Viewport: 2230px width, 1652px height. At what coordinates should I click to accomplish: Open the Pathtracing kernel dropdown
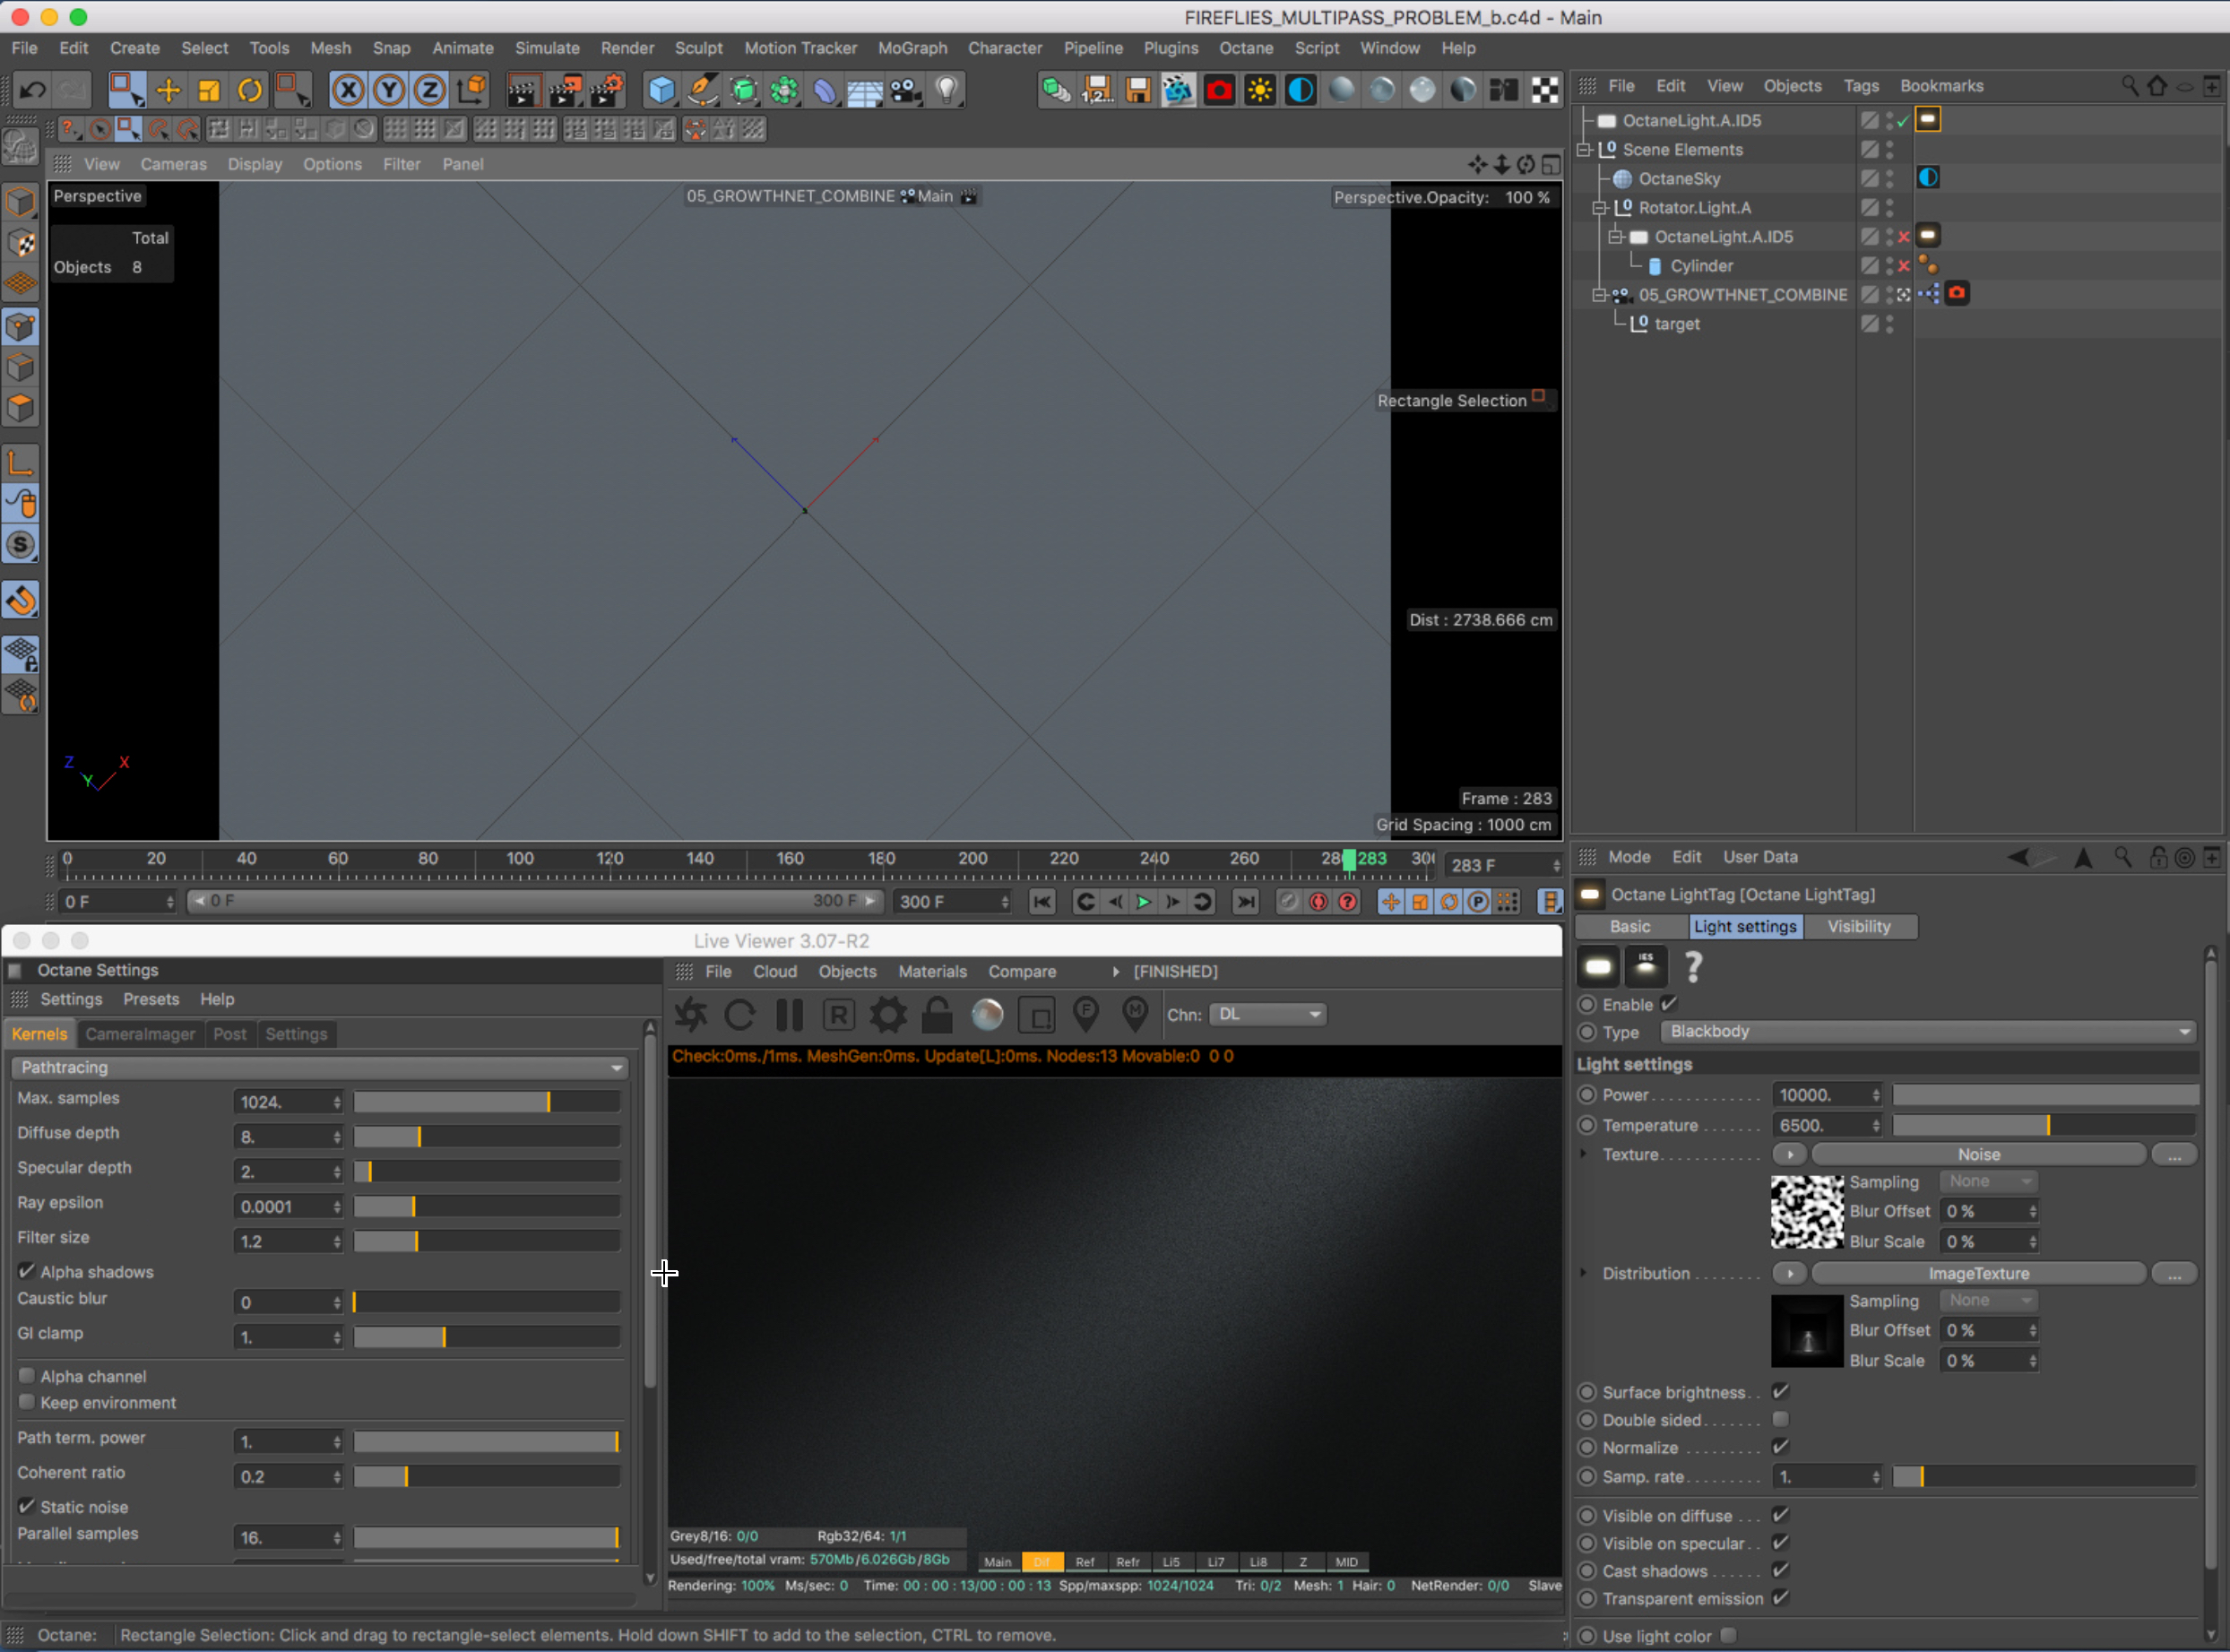[x=319, y=1067]
